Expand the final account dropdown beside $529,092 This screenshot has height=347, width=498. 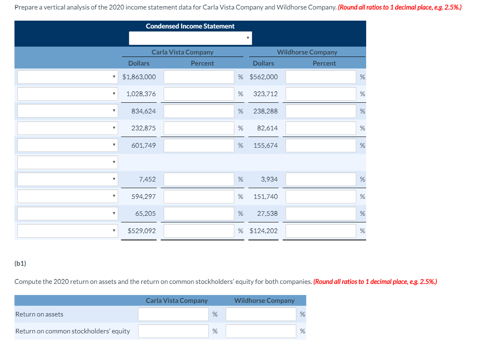67,230
